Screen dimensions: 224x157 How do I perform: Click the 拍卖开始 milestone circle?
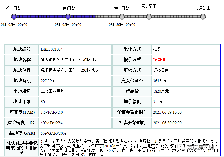(x=122, y=16)
